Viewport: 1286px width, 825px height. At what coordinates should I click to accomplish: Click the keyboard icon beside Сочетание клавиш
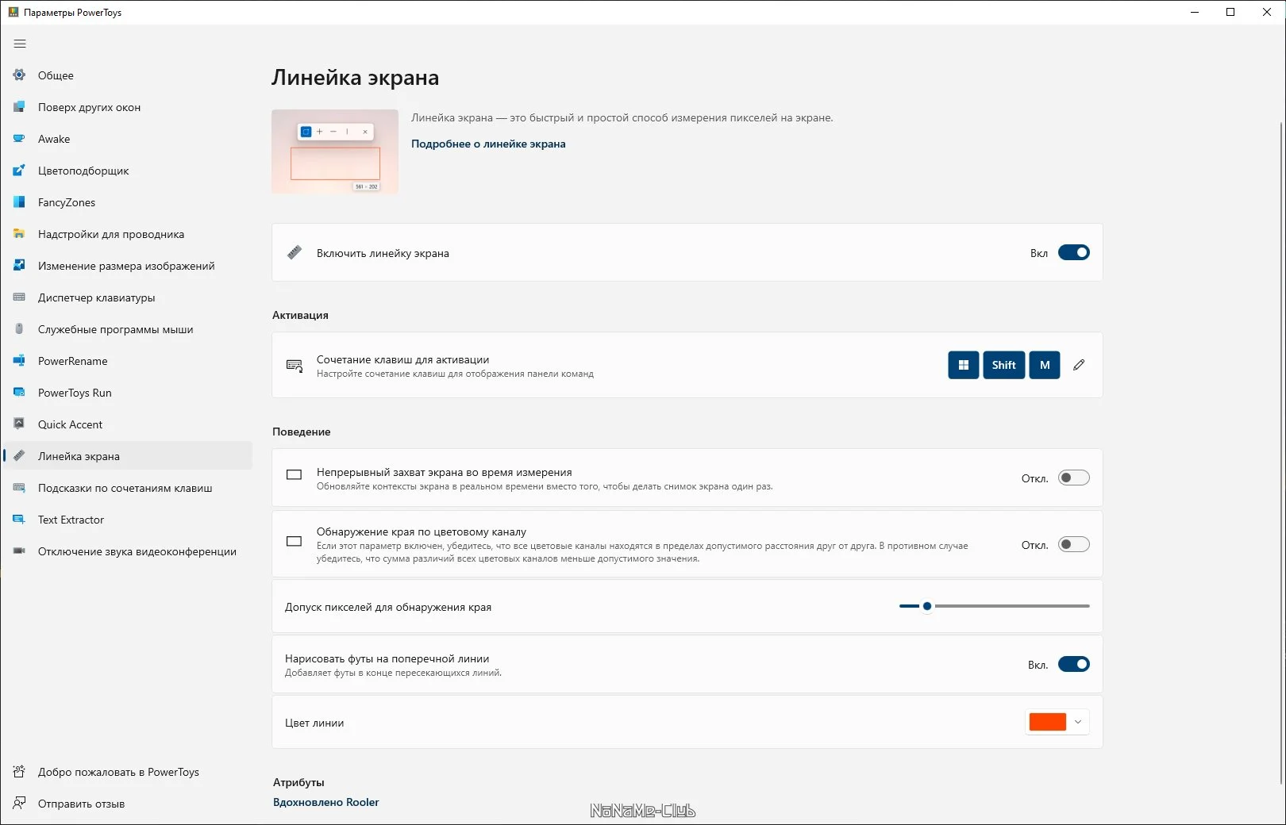pos(295,366)
